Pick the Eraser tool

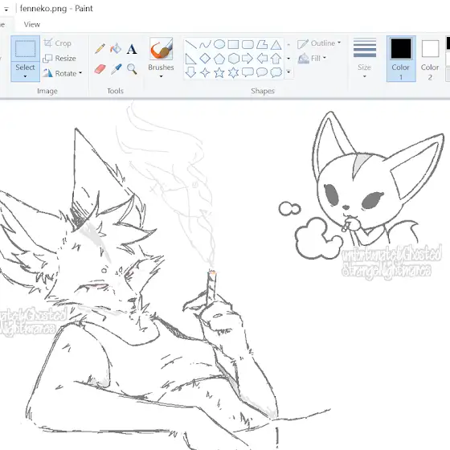pyautogui.click(x=100, y=69)
